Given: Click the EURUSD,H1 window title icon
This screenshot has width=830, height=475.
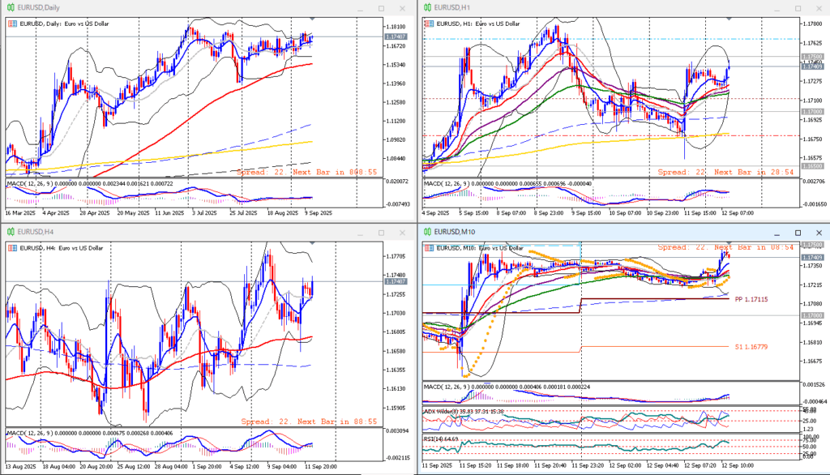Looking at the screenshot, I should pos(428,7).
